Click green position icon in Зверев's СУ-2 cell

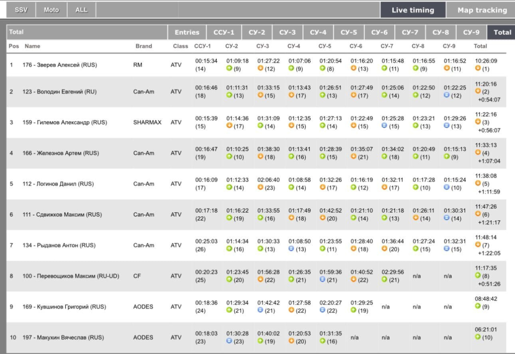229,68
